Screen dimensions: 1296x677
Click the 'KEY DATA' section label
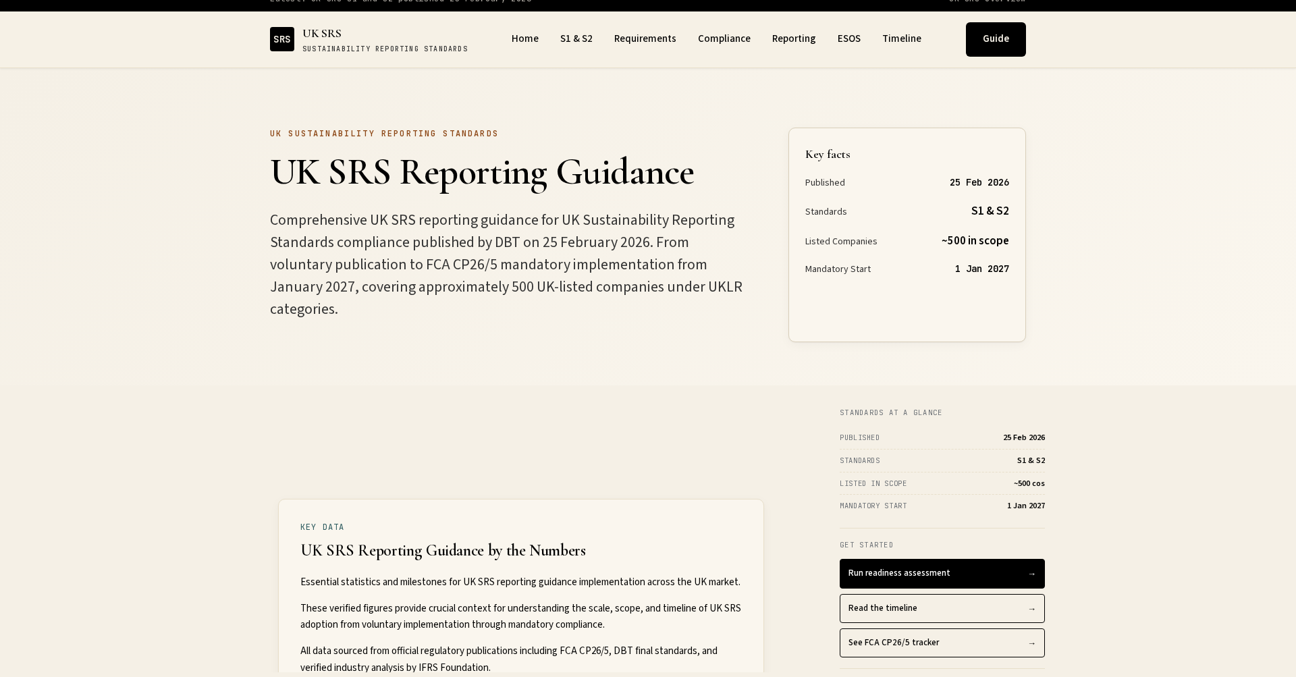point(323,528)
